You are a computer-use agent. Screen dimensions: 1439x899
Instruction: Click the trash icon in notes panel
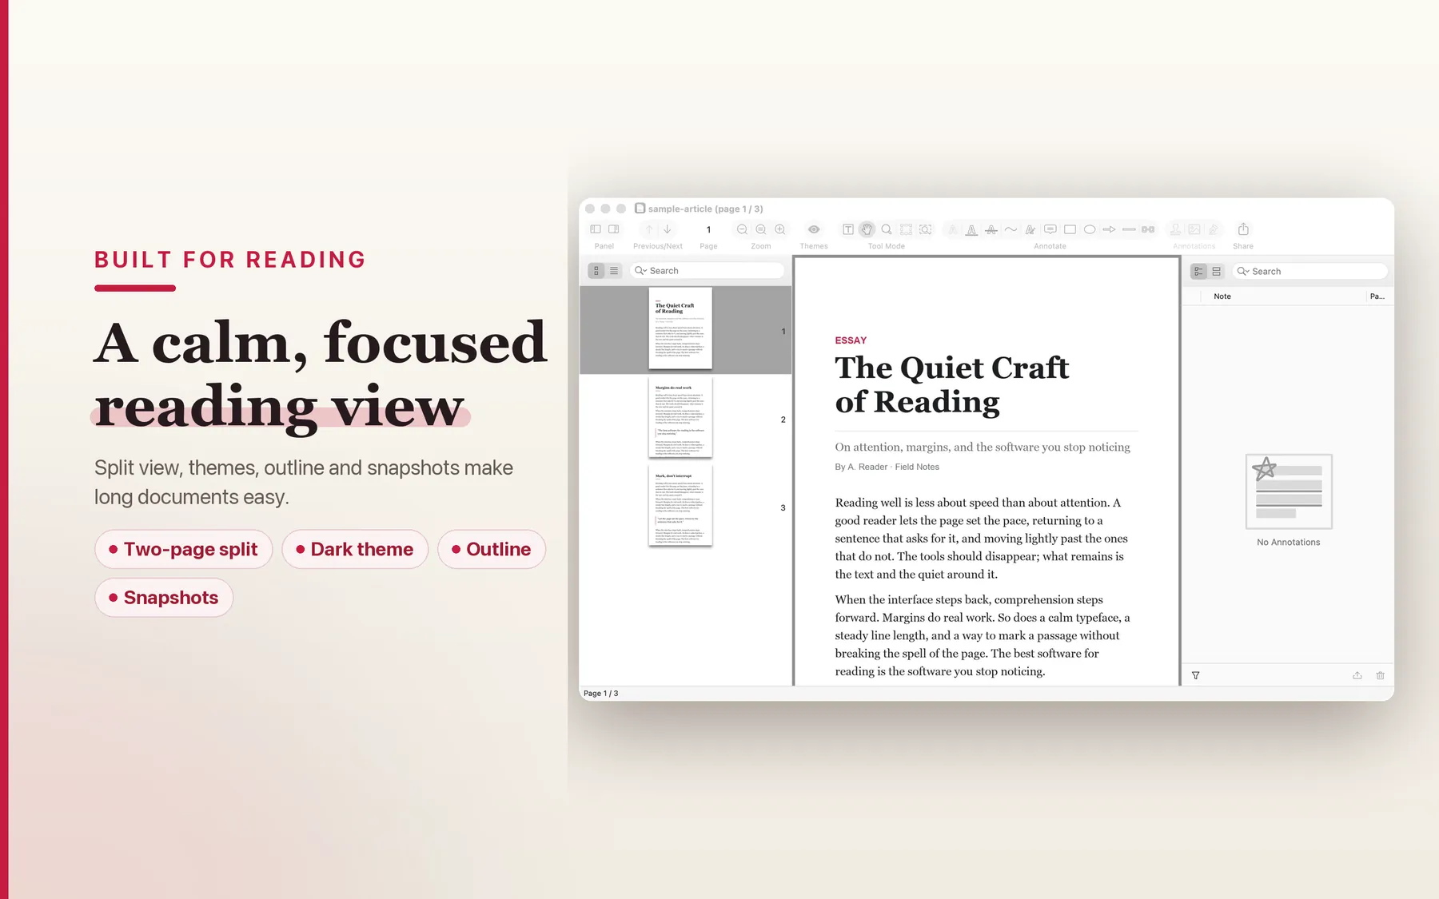point(1381,675)
